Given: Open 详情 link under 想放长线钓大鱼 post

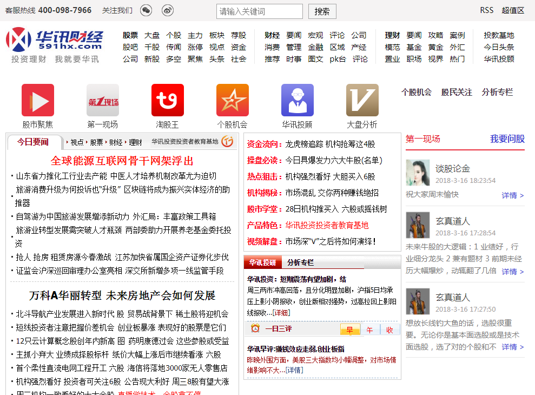Looking at the screenshot, I should (x=513, y=347).
